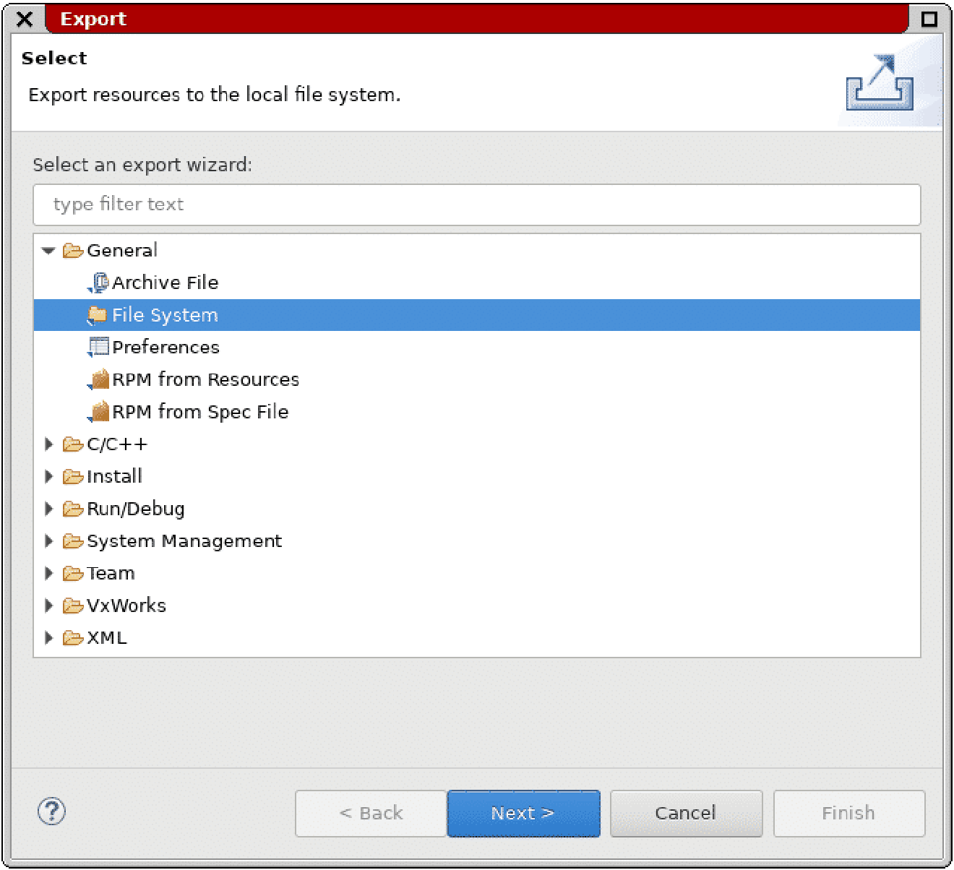This screenshot has width=954, height=870.
Task: Click the XML folder icon
Action: (72, 637)
